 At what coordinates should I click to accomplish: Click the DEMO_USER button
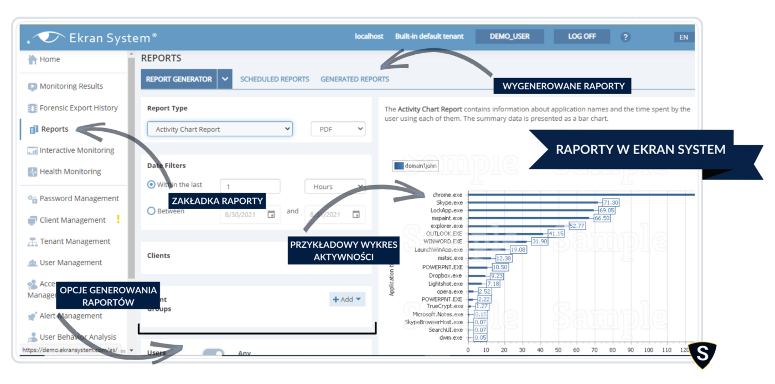coord(510,37)
